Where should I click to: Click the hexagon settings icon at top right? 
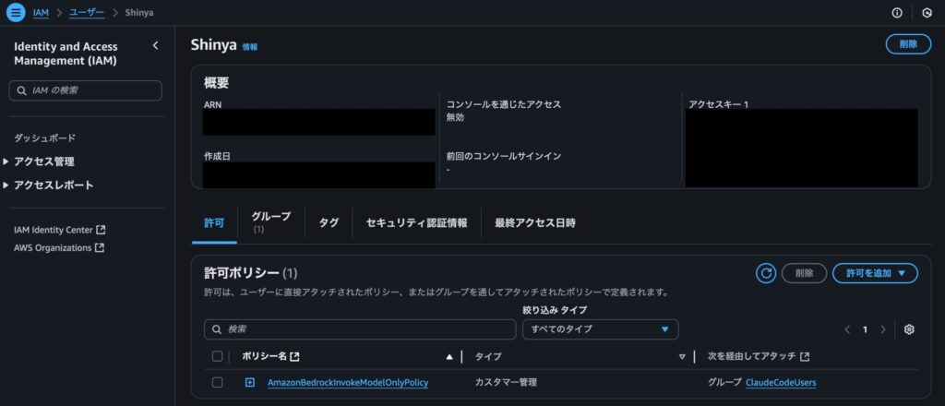click(927, 13)
